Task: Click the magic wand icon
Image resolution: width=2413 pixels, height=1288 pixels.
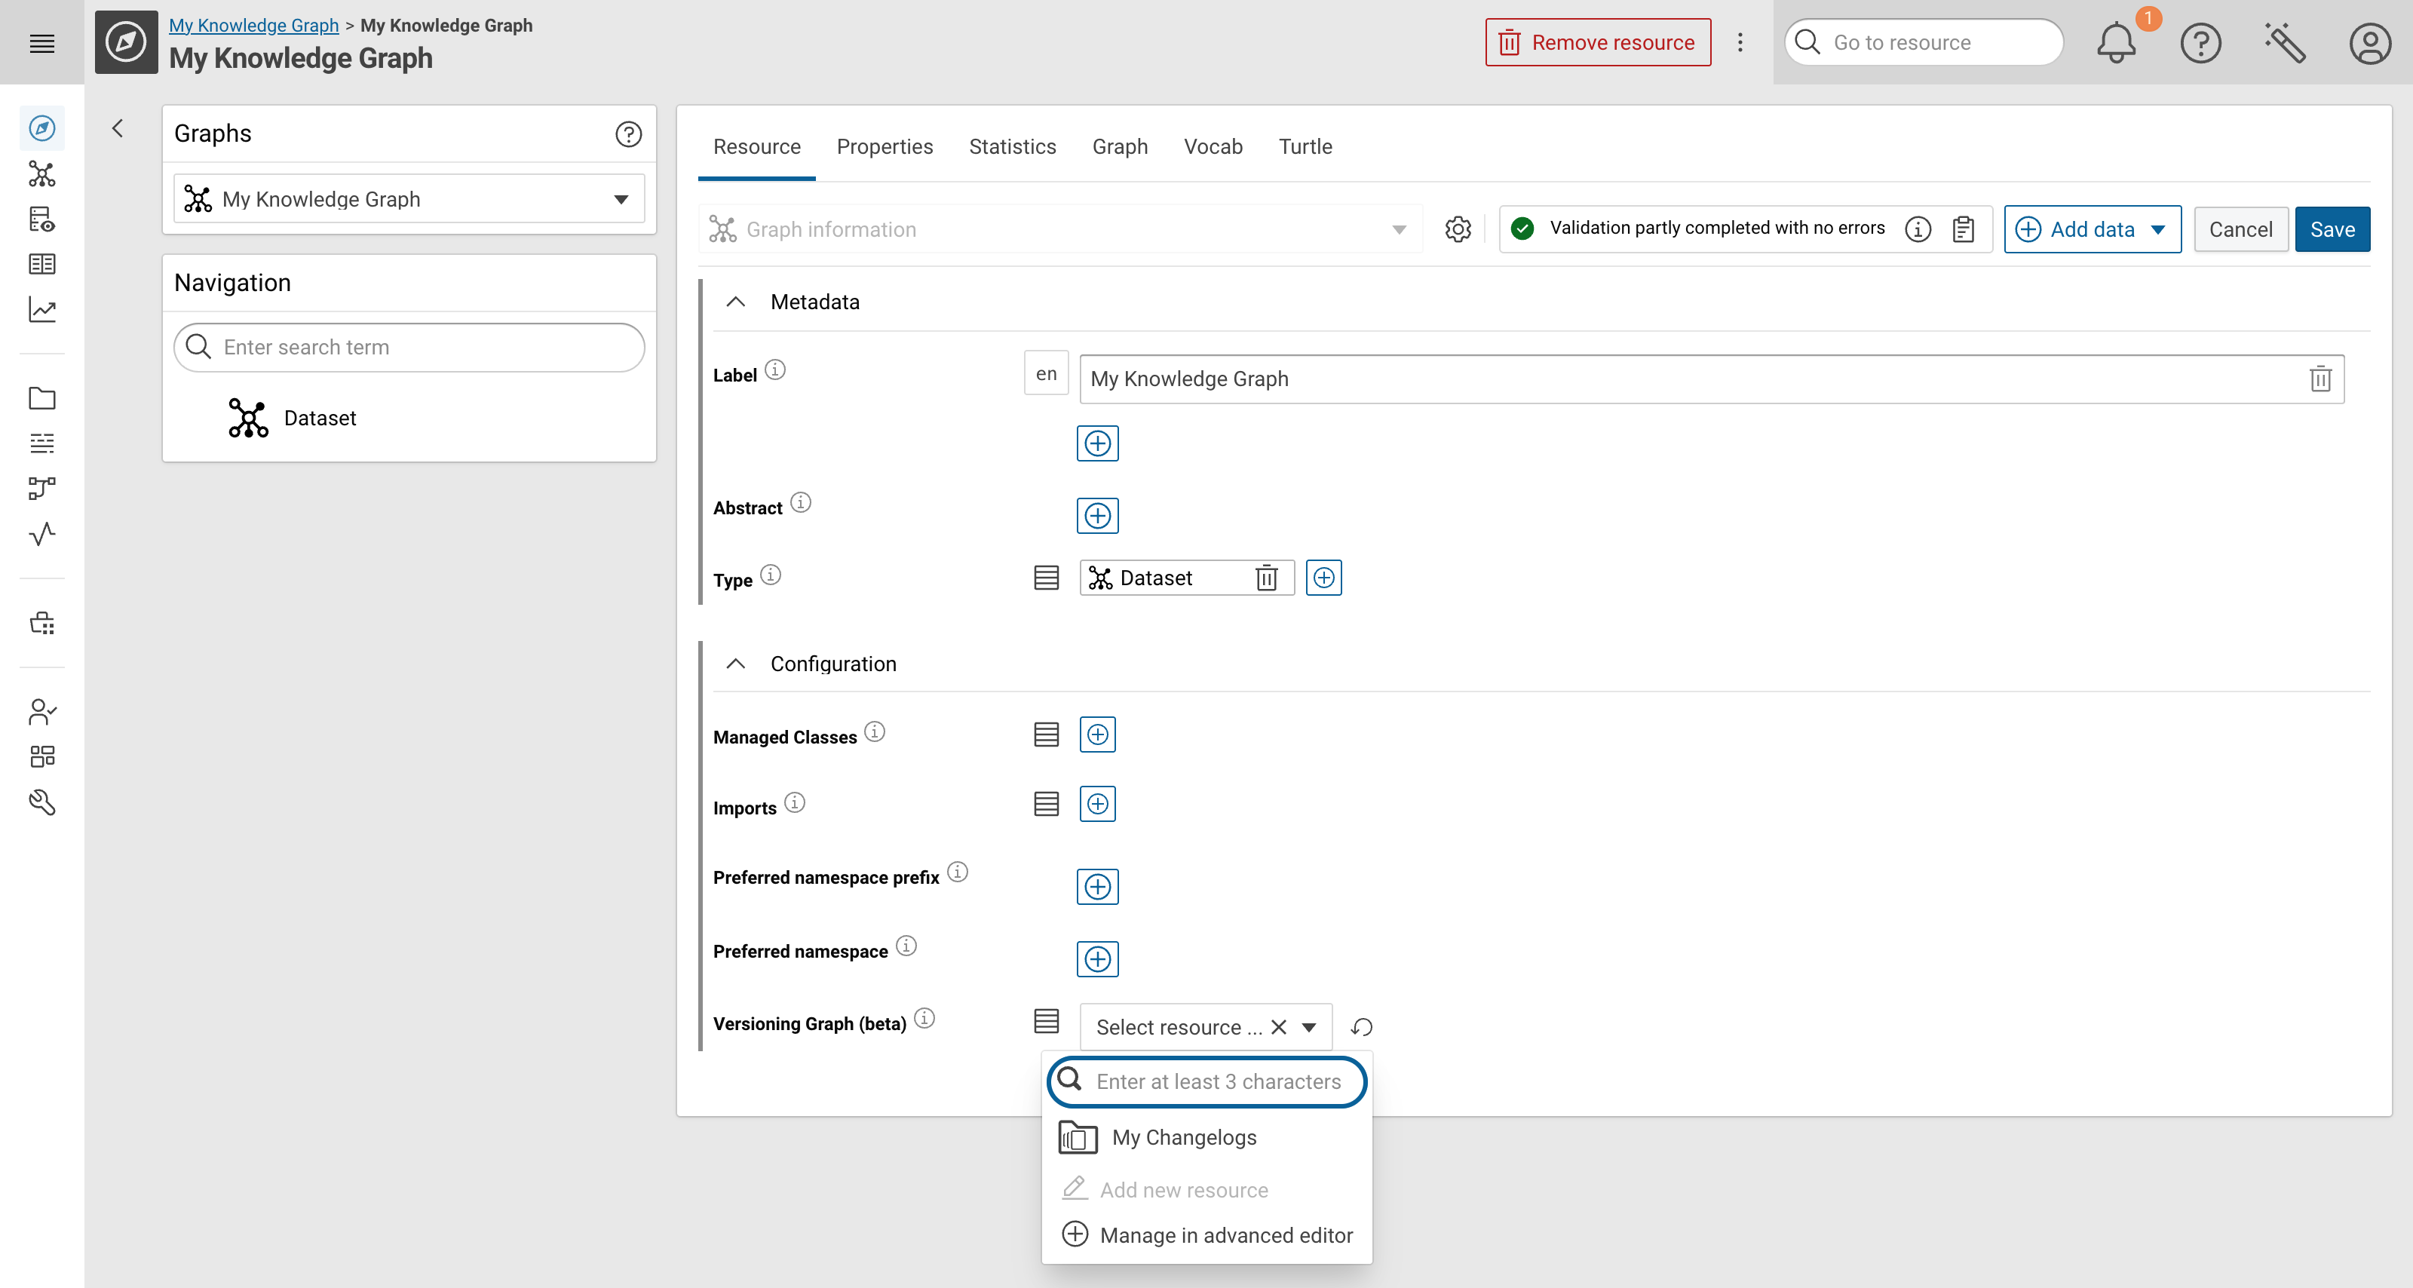Action: click(x=2285, y=43)
